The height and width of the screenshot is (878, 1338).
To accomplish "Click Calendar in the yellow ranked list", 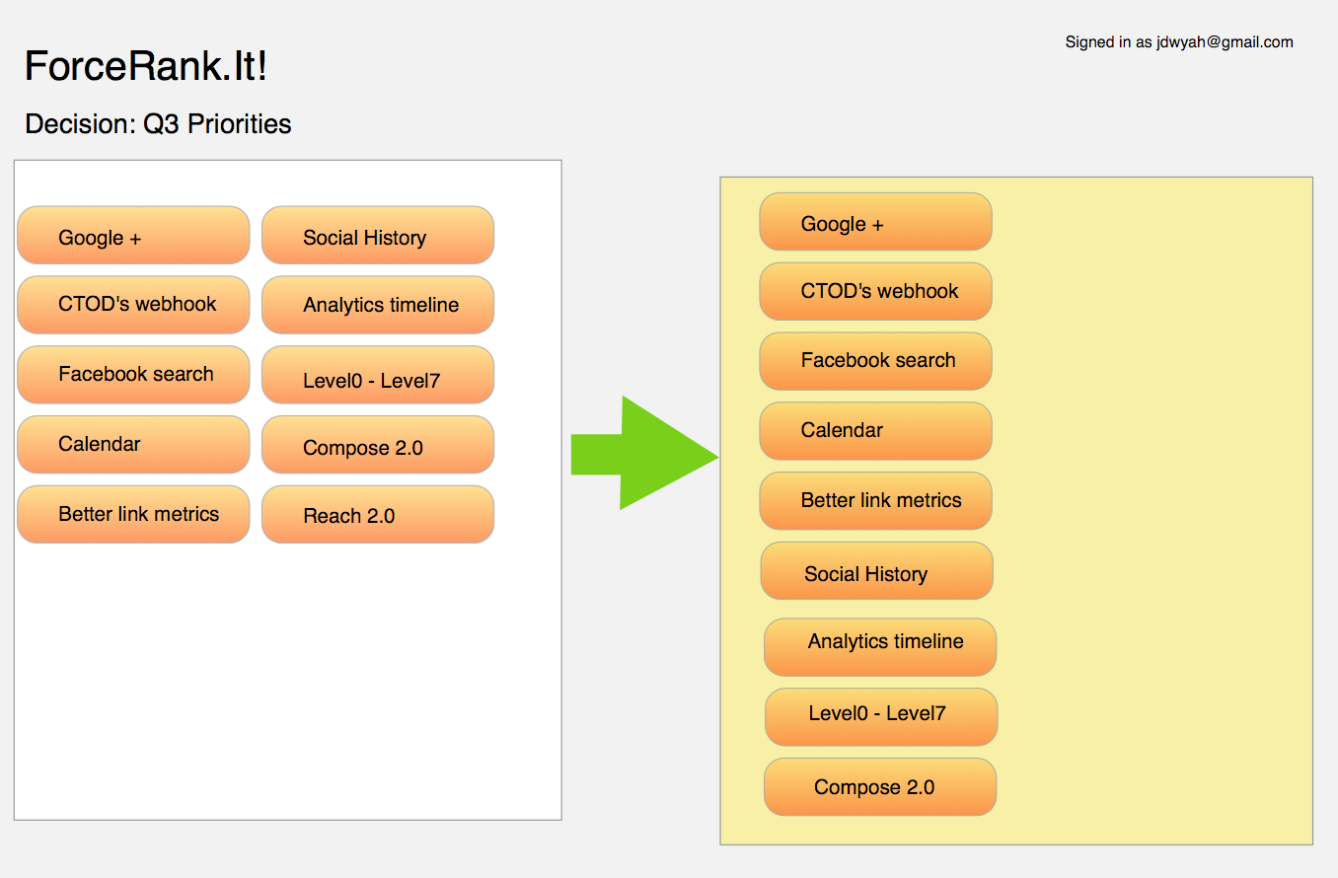I will [874, 431].
